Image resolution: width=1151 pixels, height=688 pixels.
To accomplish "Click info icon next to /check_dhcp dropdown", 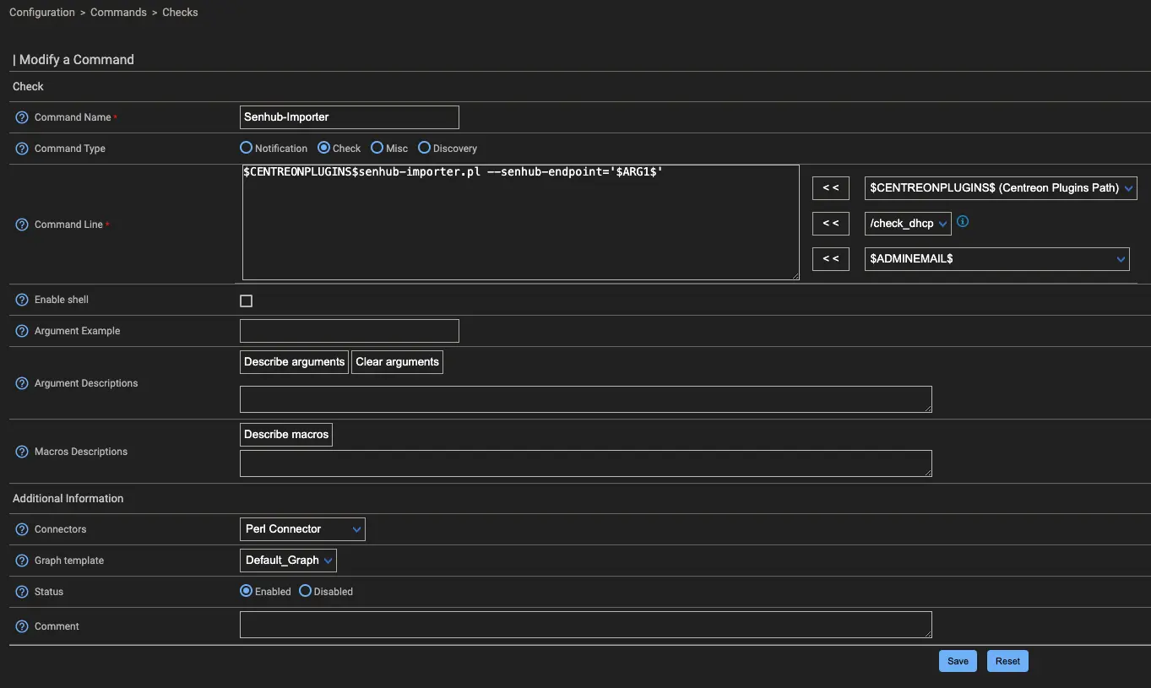I will click(x=963, y=222).
